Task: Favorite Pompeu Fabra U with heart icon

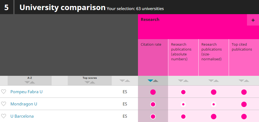Action: pyautogui.click(x=4, y=92)
